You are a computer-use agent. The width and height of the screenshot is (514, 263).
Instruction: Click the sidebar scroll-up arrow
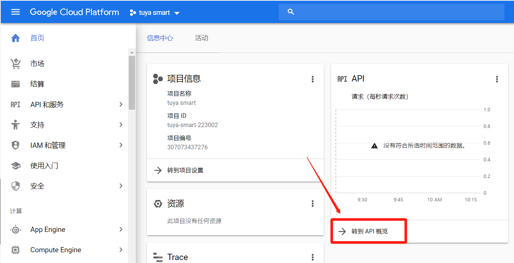tap(132, 52)
